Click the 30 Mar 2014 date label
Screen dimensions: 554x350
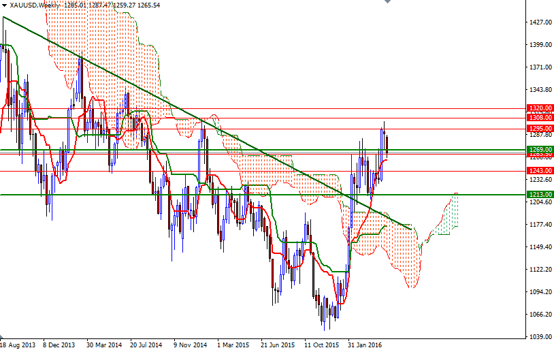coord(104,345)
